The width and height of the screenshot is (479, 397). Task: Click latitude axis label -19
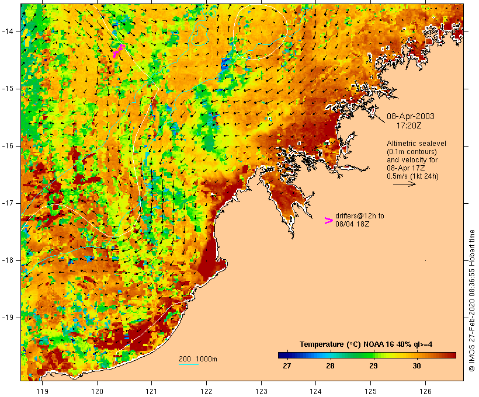point(8,318)
